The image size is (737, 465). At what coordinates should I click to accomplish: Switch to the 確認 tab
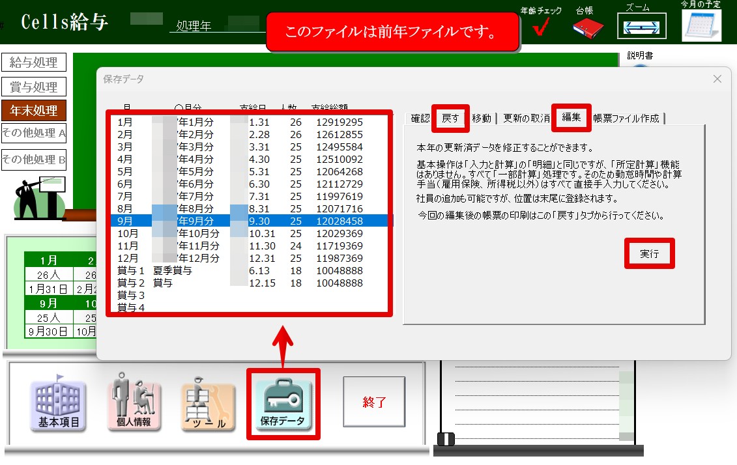click(420, 119)
